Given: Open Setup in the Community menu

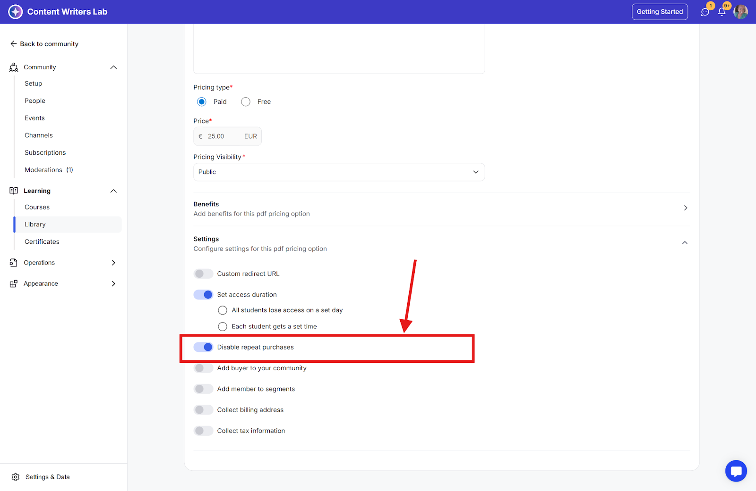Looking at the screenshot, I should pos(34,84).
